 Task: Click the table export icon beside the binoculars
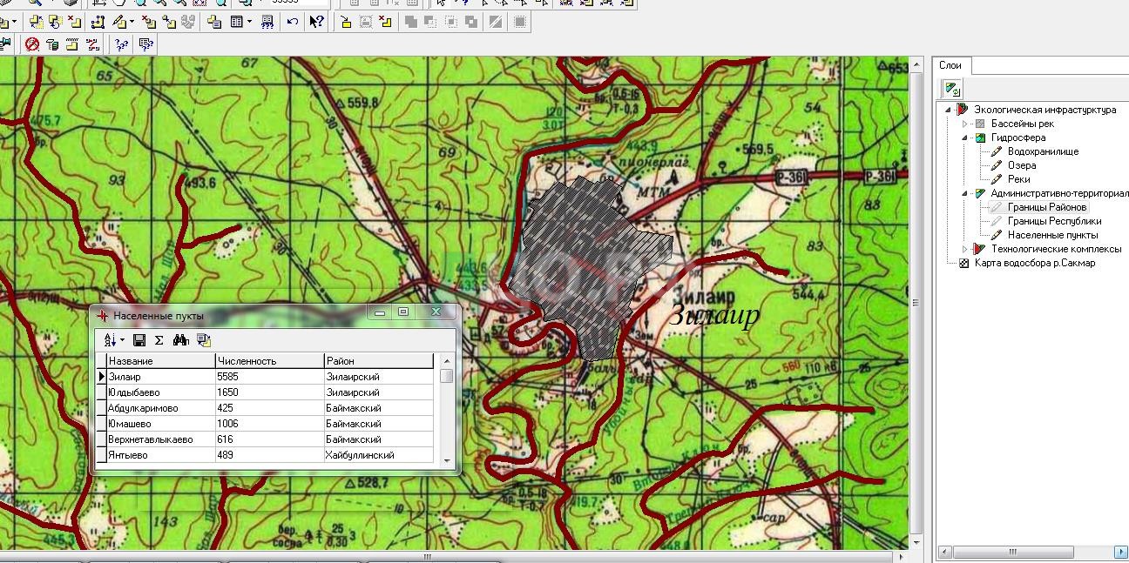pos(203,340)
